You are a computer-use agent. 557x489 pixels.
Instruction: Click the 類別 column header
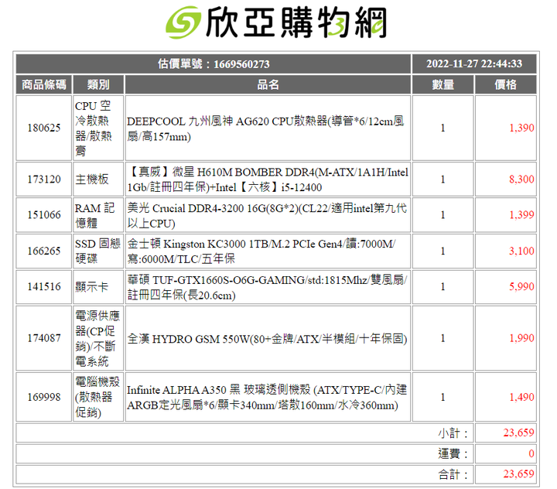point(98,84)
